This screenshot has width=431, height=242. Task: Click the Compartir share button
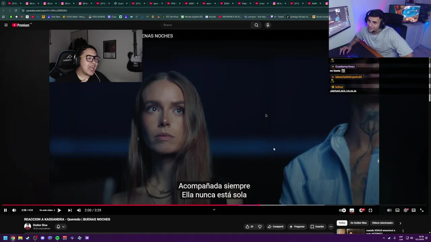pyautogui.click(x=275, y=227)
